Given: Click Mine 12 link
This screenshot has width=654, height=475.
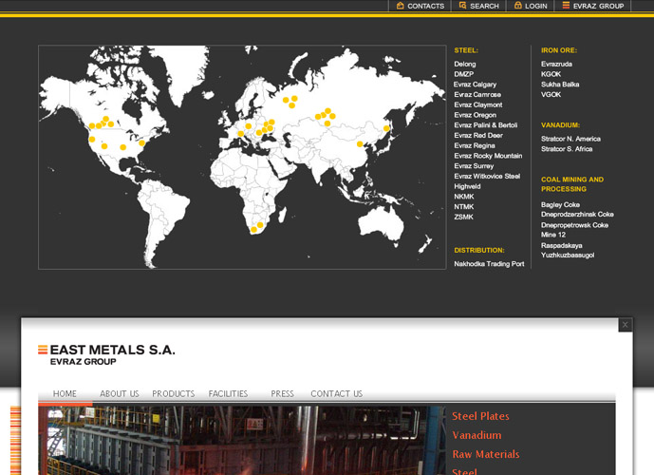Looking at the screenshot, I should click(x=553, y=235).
